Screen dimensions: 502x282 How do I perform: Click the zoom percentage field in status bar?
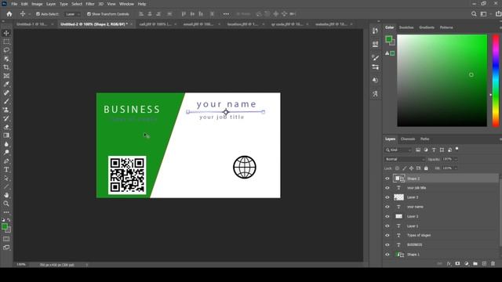coord(21,265)
